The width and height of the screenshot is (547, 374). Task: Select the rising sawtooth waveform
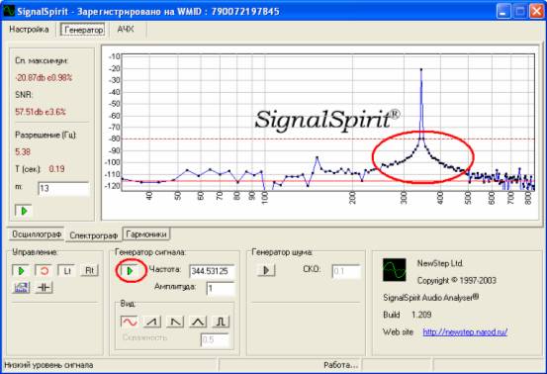tap(152, 322)
